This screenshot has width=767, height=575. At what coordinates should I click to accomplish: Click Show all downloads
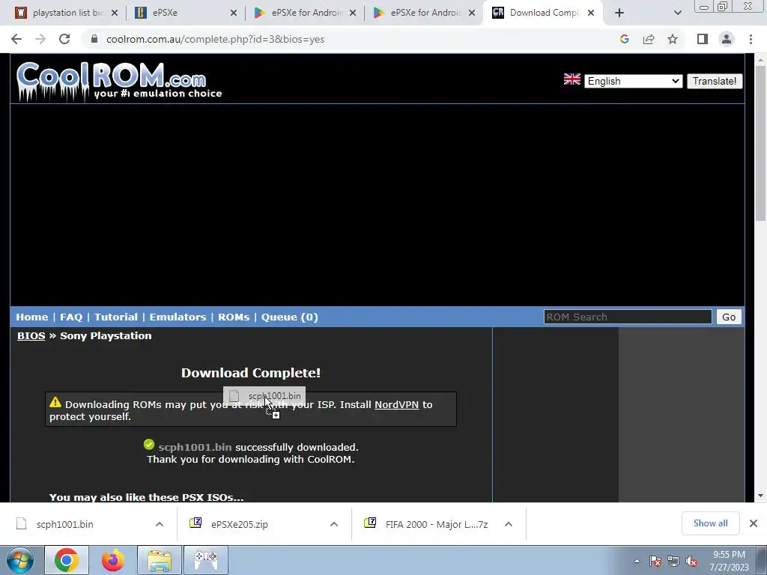click(x=710, y=523)
